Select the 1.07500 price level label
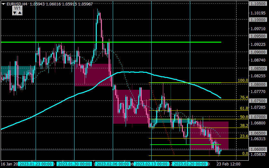 coord(258,101)
